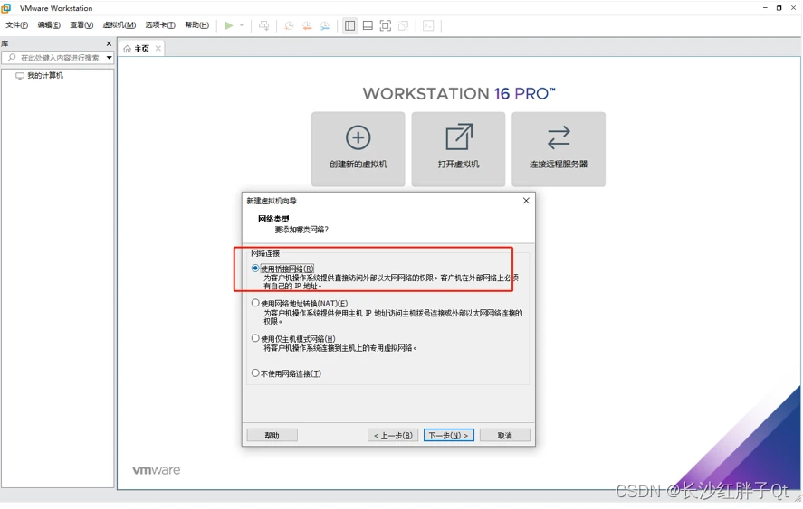Click the 我的计算机 monitor icon
Image resolution: width=803 pixels, height=509 pixels.
pyautogui.click(x=20, y=76)
